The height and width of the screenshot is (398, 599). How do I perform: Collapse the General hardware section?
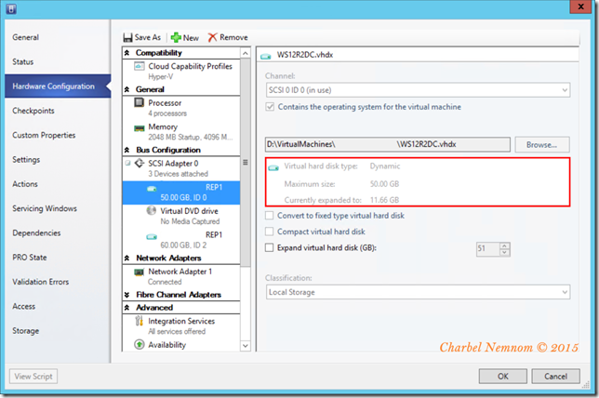point(126,89)
